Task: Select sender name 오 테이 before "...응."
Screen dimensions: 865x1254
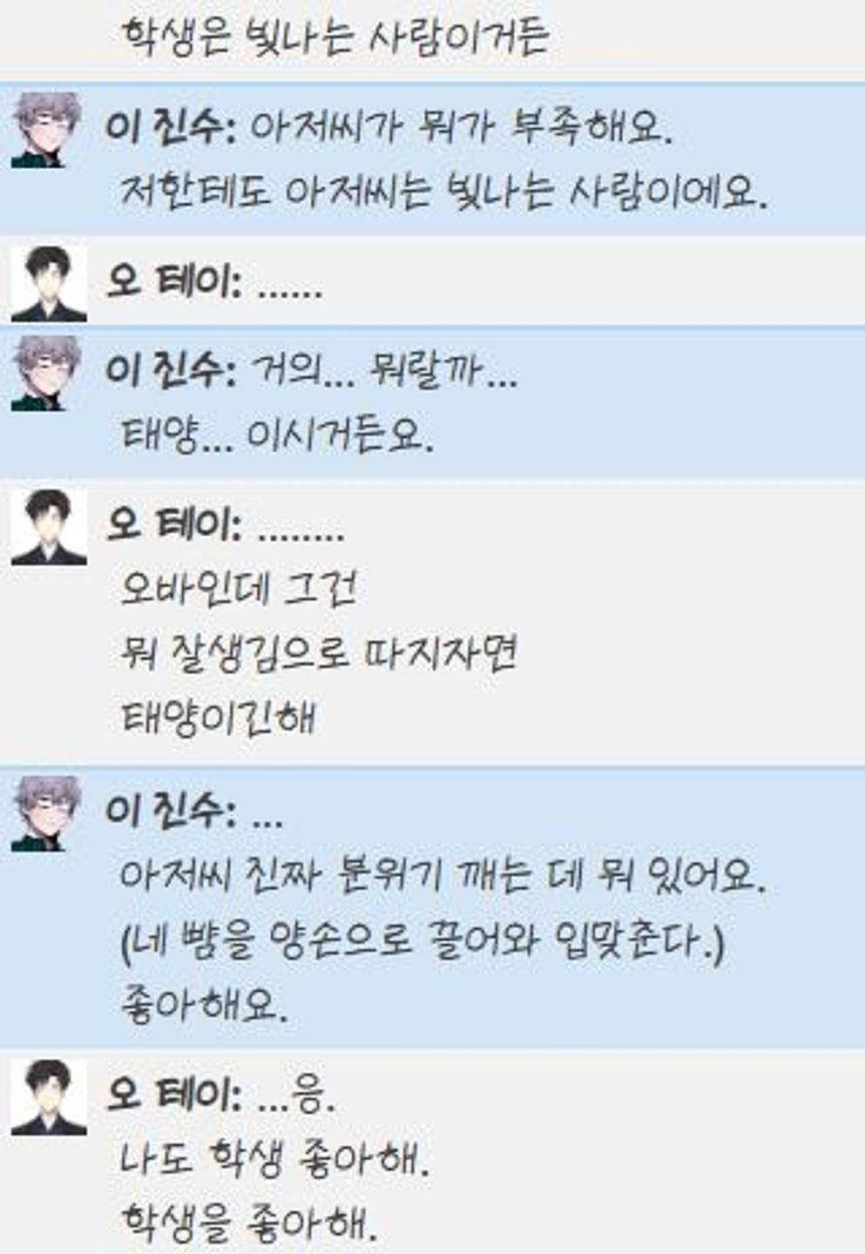Action: pos(173,1095)
